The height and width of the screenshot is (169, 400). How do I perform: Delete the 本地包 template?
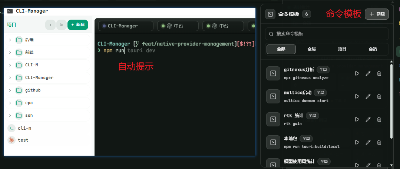(x=379, y=142)
